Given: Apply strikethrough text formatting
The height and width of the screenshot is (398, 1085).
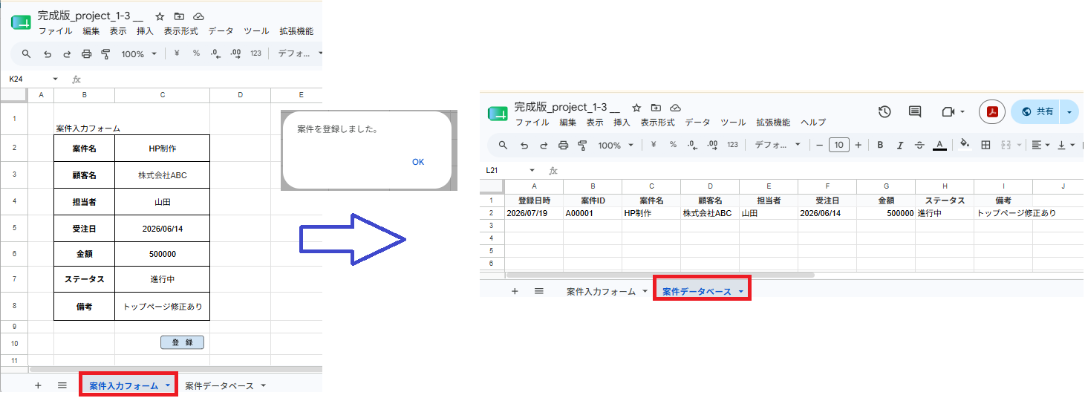Looking at the screenshot, I should (919, 145).
